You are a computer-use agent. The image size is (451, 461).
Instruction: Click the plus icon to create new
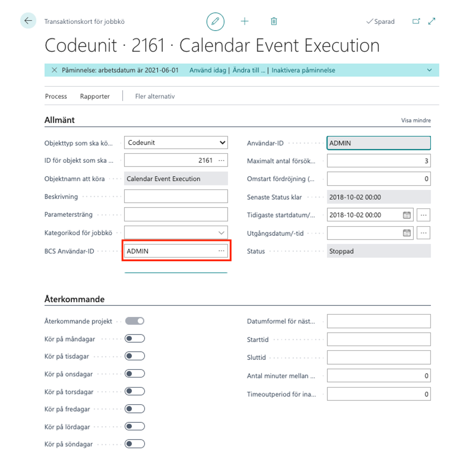click(x=244, y=21)
